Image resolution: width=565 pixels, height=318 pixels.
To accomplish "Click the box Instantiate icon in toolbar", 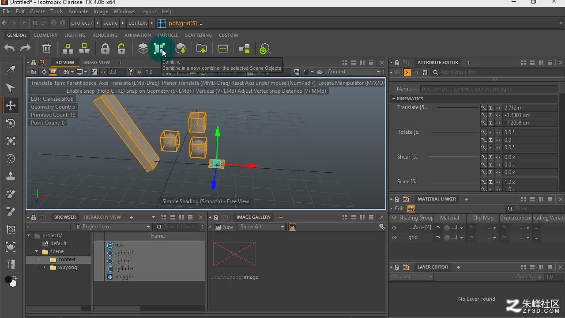I will click(x=143, y=49).
